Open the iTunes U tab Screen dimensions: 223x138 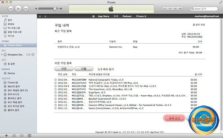click(141, 16)
